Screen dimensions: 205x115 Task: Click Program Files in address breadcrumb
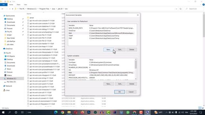coord(44,9)
